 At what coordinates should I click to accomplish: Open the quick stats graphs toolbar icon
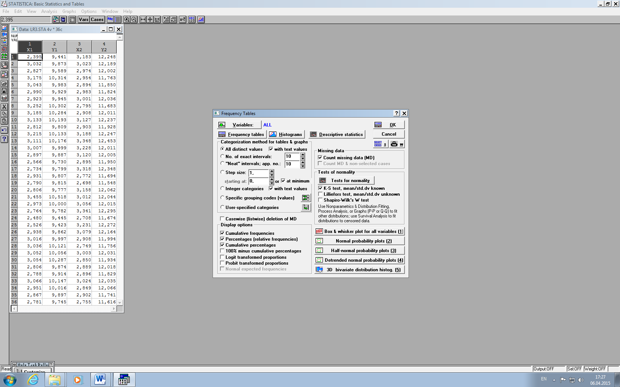[x=201, y=20]
